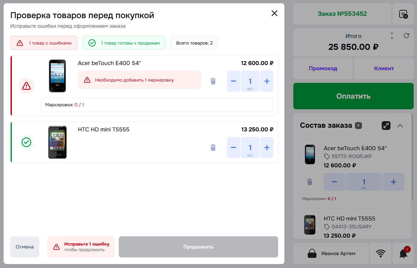Decrease Acer beTouch quantity in the dialog
Screen dimensions: 417x268
click(x=234, y=81)
